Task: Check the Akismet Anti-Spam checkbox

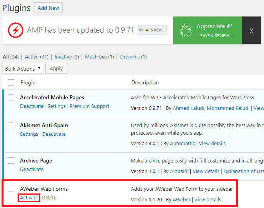Action: tap(11, 125)
